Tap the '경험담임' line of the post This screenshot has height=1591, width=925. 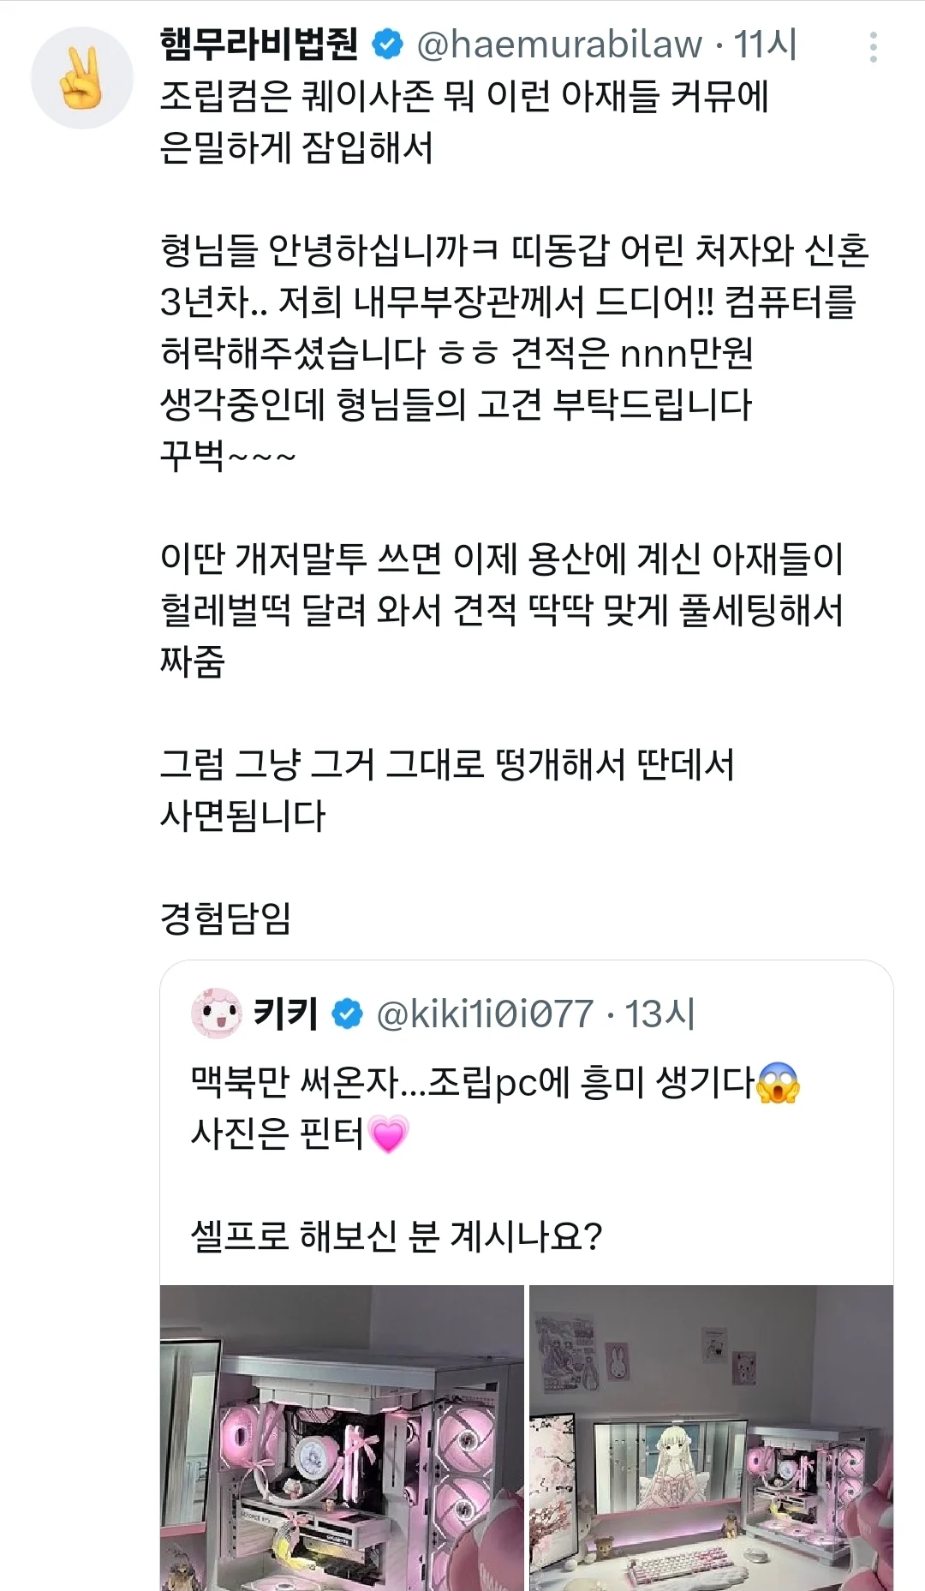(x=226, y=918)
